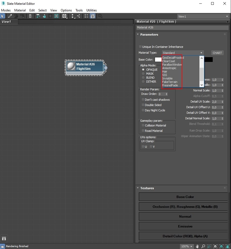
Task: Pick material from object with eyedropper
Action: (10, 16)
